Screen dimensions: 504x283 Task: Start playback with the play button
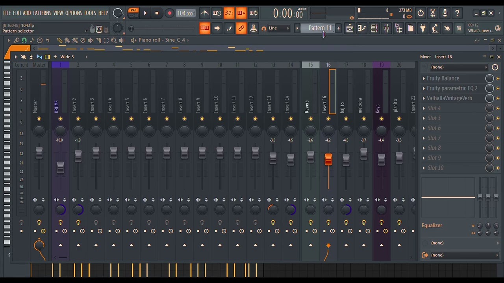(145, 13)
